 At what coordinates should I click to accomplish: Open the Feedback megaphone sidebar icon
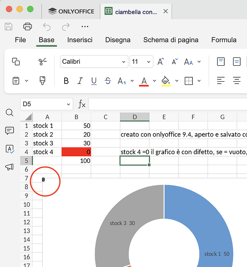pyautogui.click(x=10, y=167)
